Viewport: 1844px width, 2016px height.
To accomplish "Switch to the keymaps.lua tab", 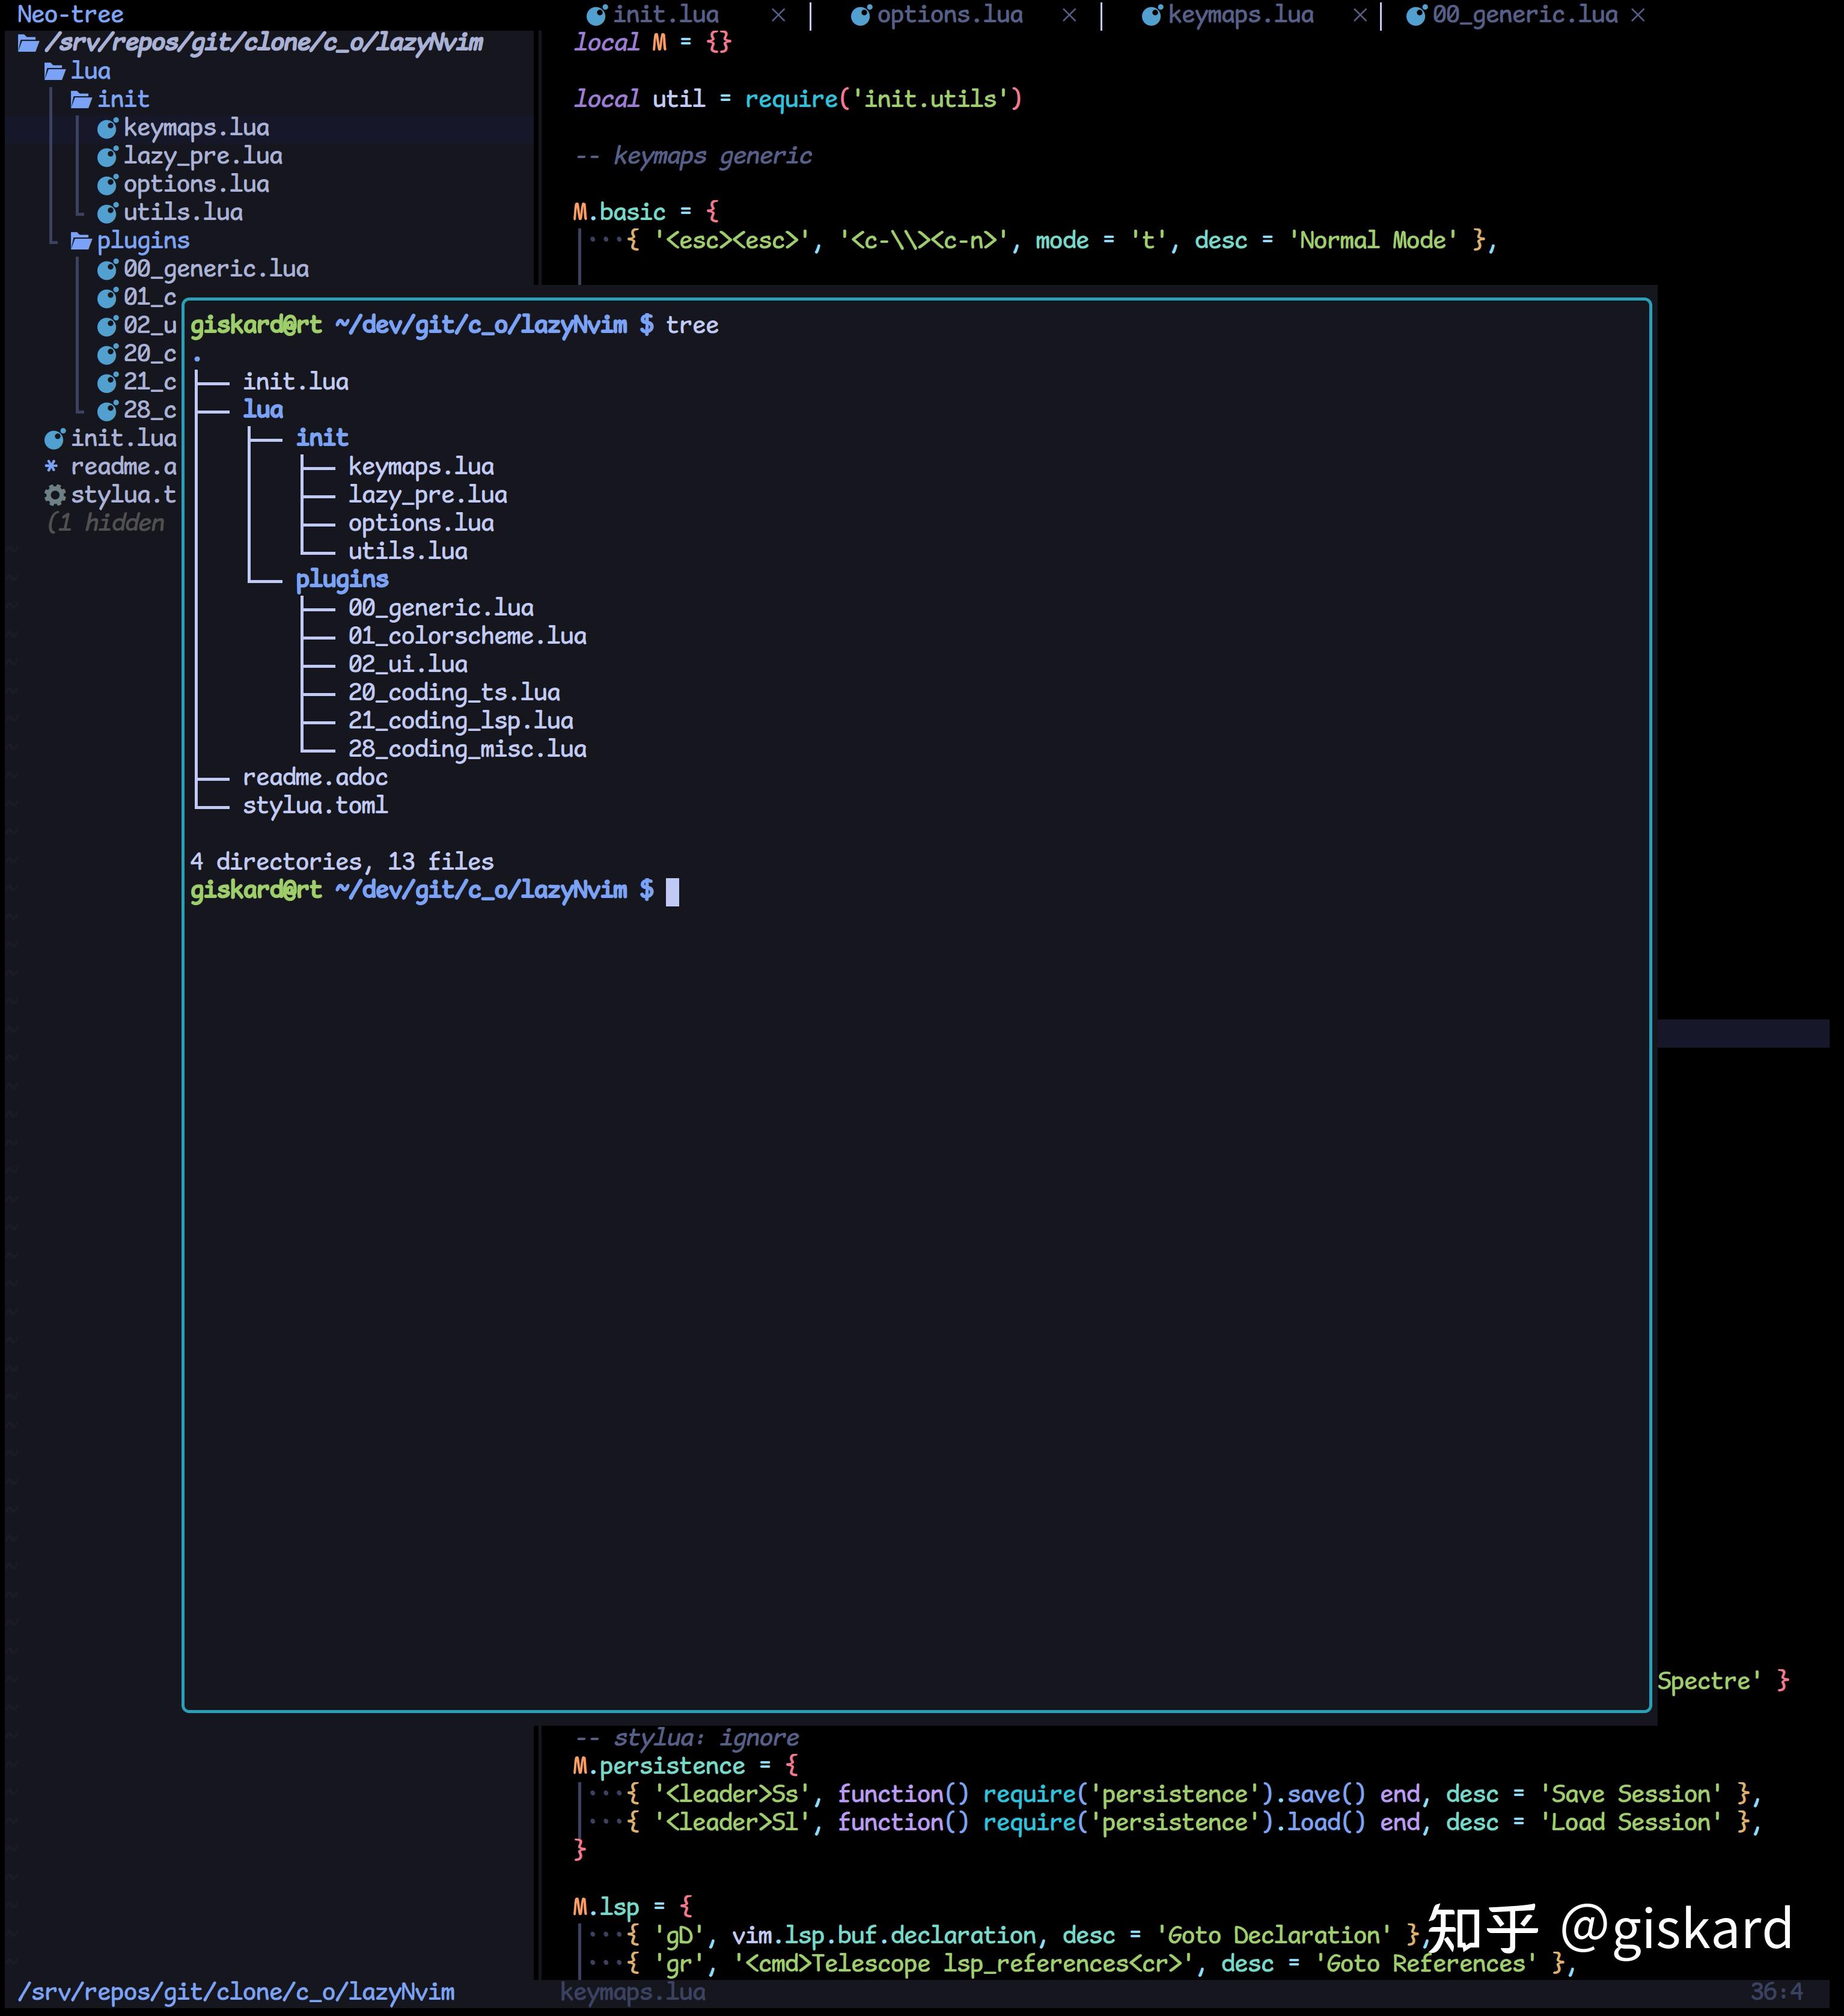I will pos(1242,14).
